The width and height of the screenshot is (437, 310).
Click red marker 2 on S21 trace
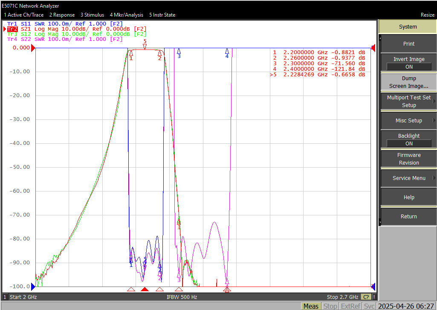160,53
